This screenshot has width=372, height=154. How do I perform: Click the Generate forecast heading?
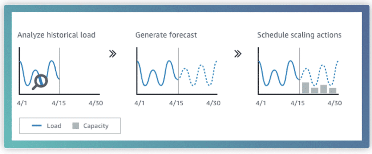[x=166, y=35]
